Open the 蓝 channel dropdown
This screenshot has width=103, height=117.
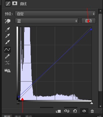coord(47,21)
